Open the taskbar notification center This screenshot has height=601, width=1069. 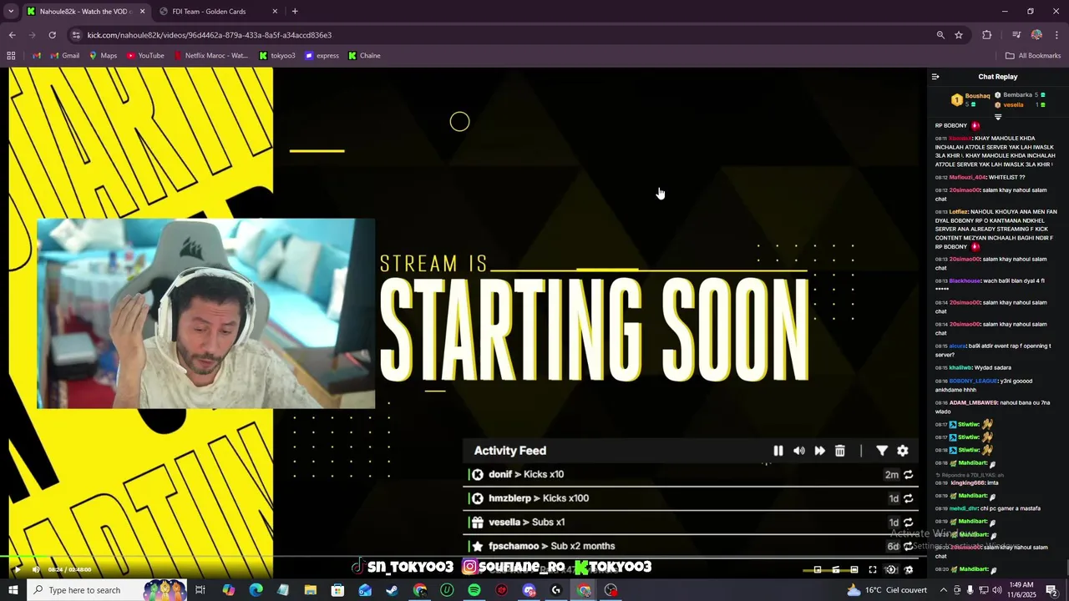pyautogui.click(x=1051, y=590)
